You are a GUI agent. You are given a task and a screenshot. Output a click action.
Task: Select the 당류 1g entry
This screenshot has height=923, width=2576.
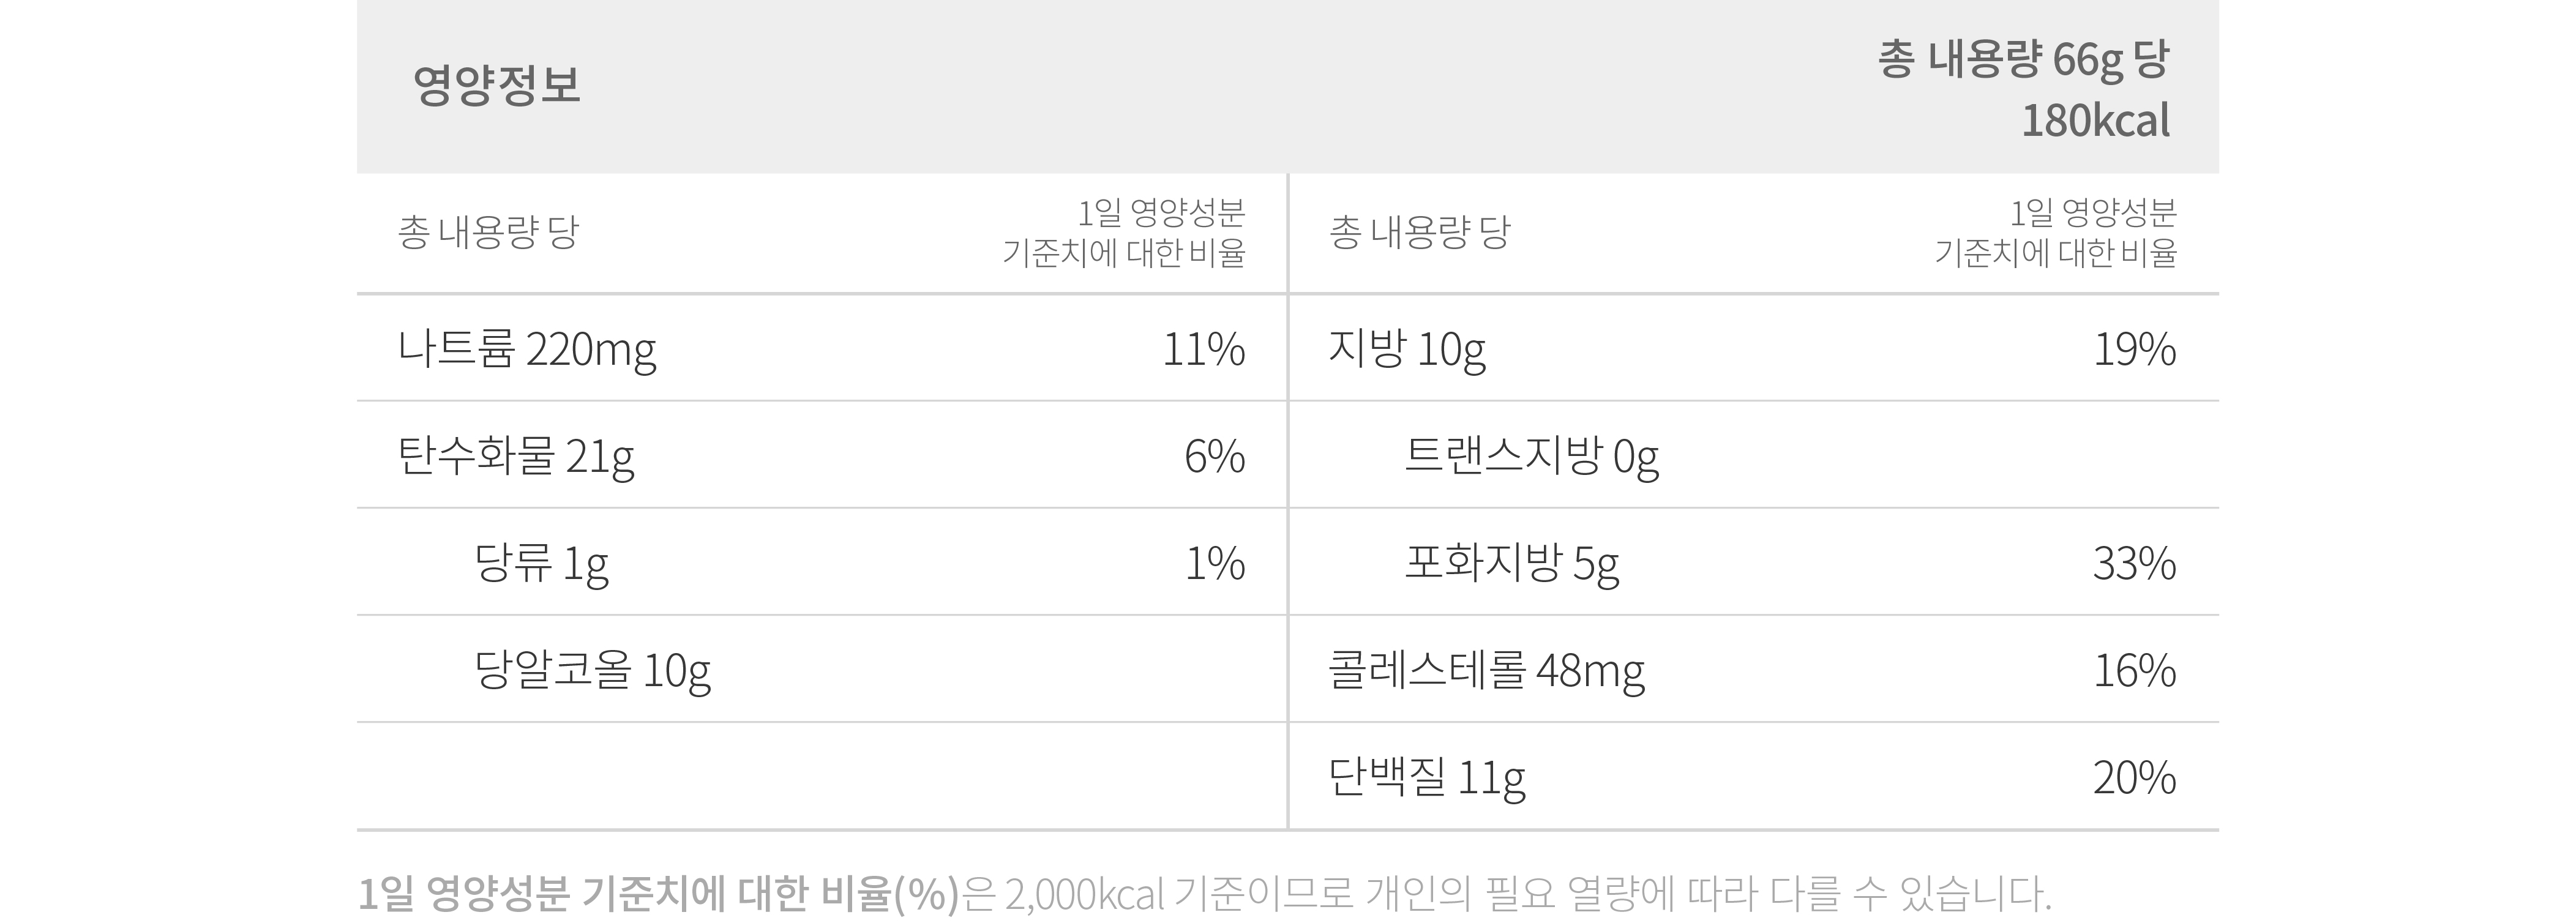(x=541, y=564)
